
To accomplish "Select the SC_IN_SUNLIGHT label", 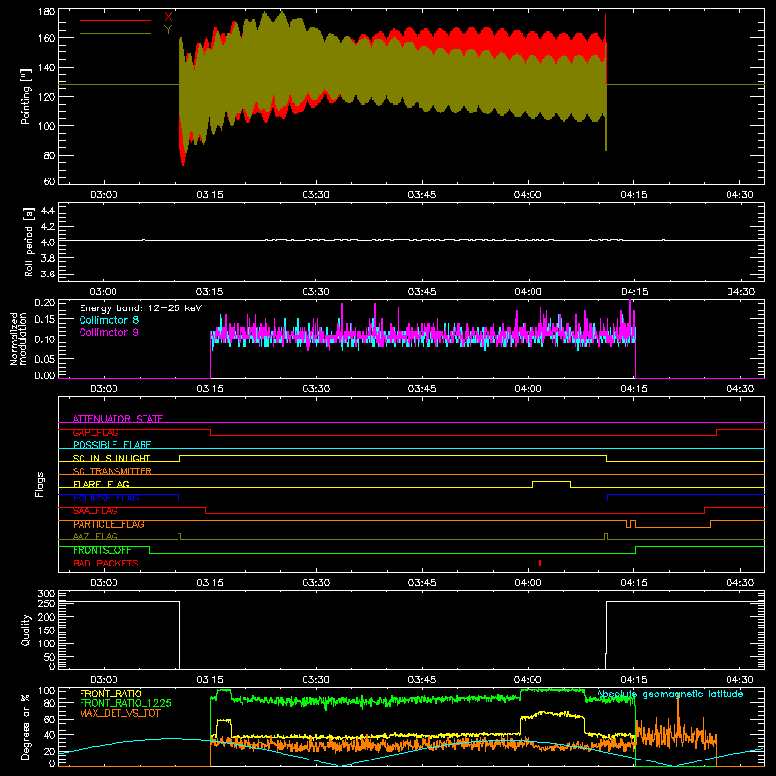I will coord(112,458).
